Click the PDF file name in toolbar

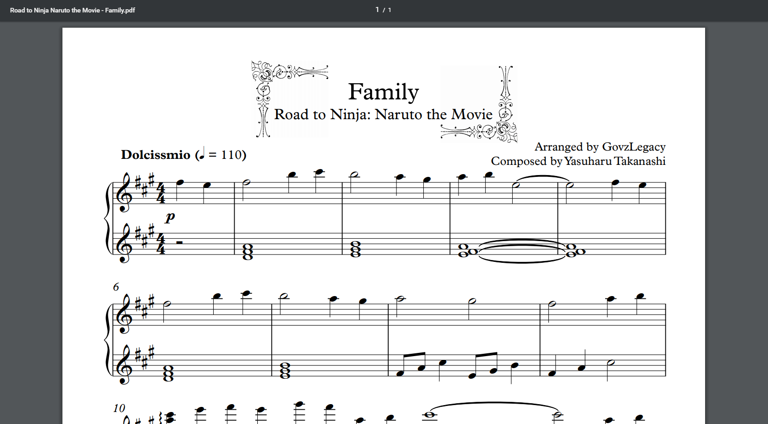73,10
